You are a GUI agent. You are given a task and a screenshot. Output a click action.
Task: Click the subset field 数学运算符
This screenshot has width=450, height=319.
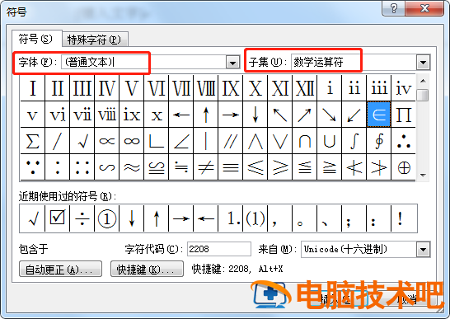click(354, 63)
